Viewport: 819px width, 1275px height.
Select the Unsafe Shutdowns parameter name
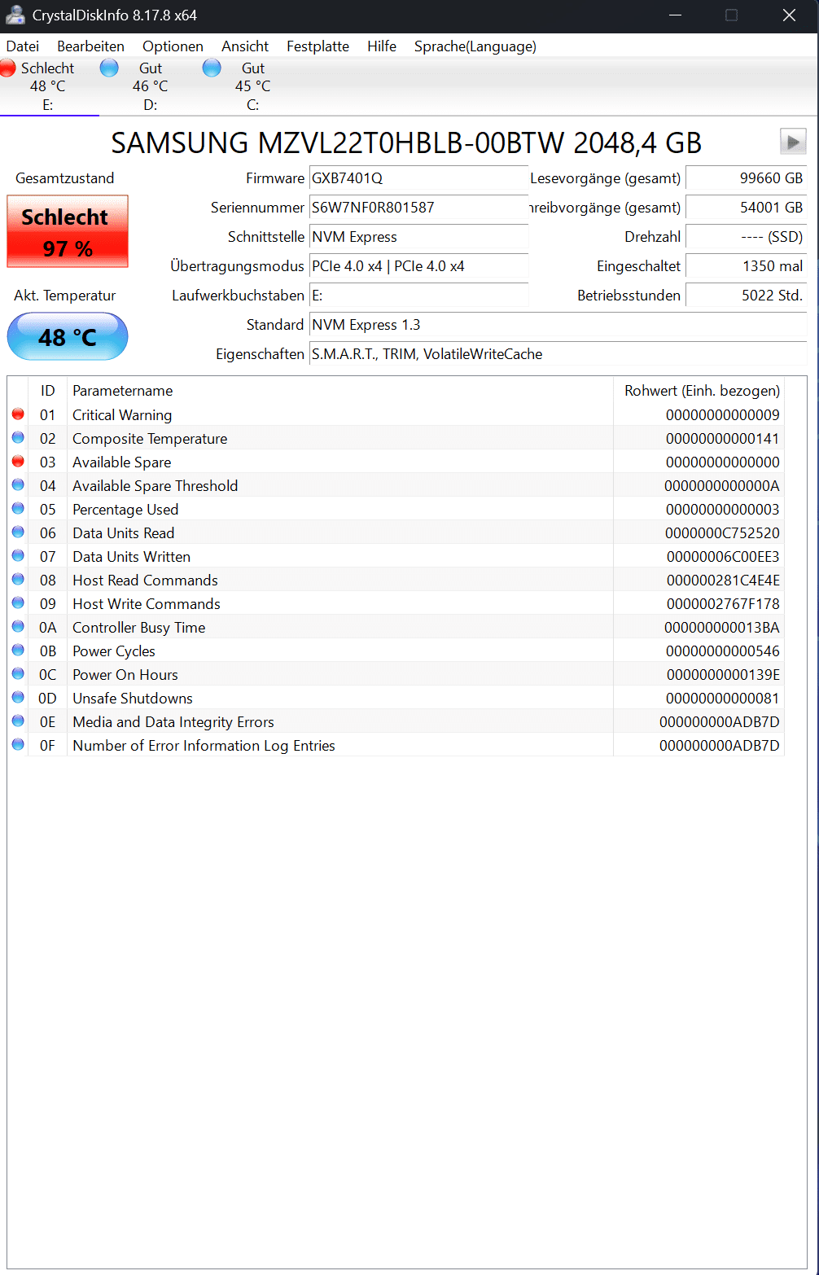click(133, 699)
